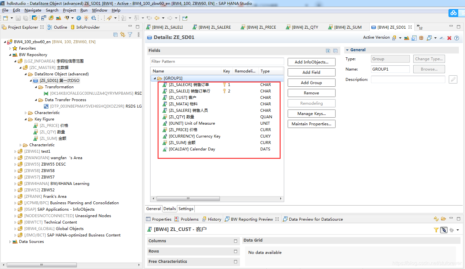
Task: Click the Name field containing GROUP1
Action: tap(390, 69)
